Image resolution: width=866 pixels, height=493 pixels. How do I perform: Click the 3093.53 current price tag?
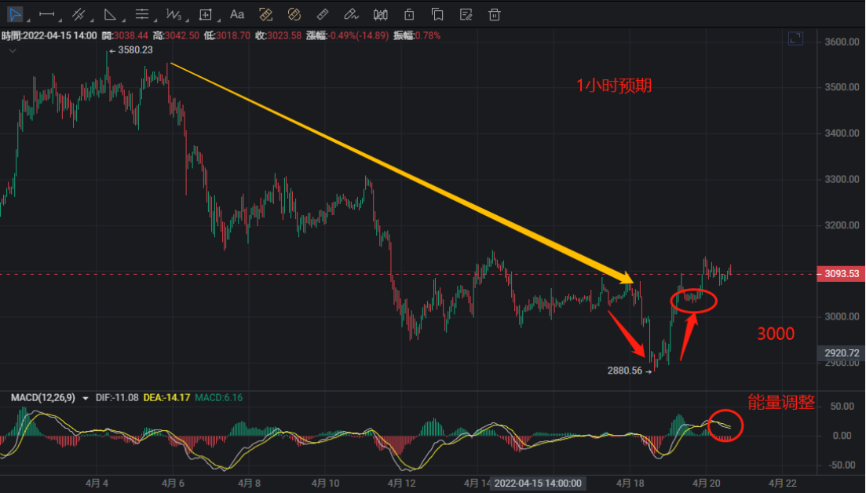(841, 274)
